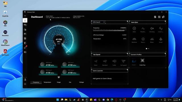
Task: Switch to the Fan tab
Action: (x=70, y=82)
